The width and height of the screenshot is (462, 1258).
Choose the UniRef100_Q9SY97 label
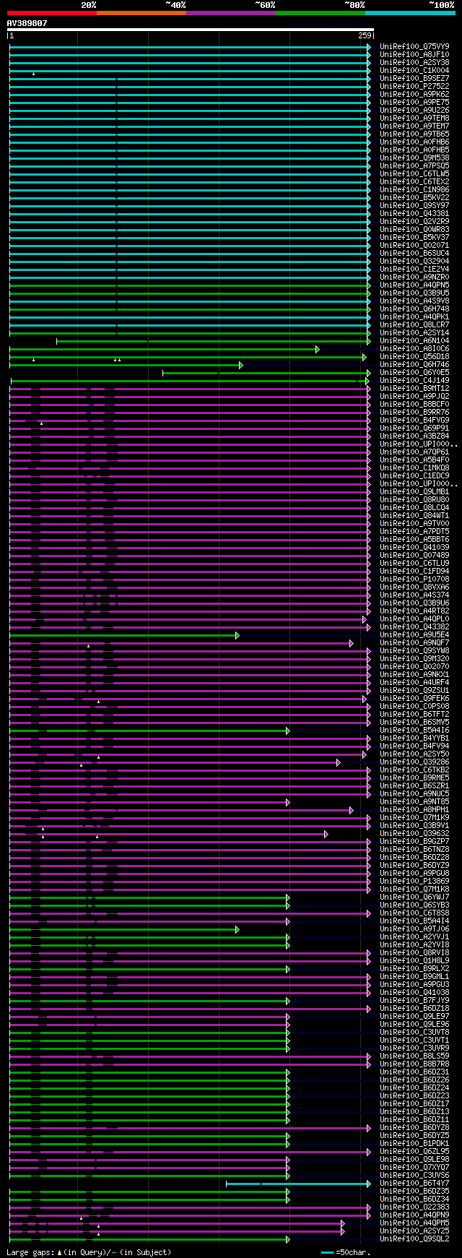[x=414, y=205]
